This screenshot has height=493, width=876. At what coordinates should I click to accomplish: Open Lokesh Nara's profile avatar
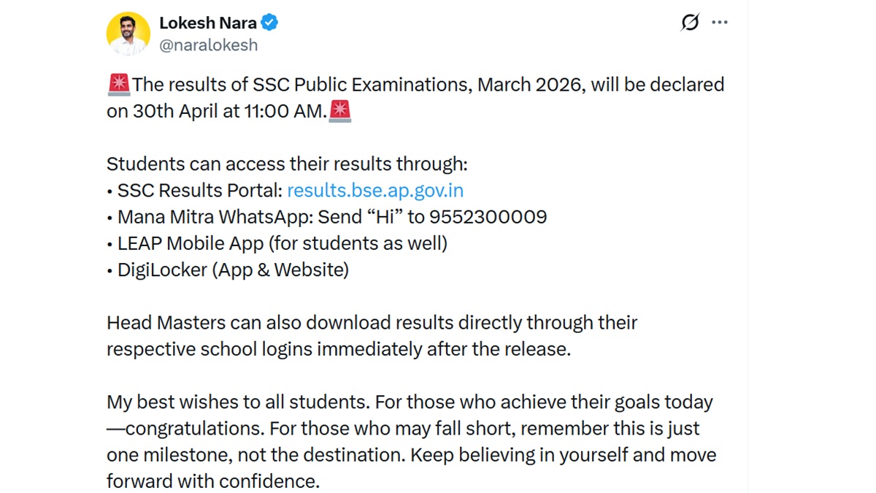pyautogui.click(x=128, y=34)
